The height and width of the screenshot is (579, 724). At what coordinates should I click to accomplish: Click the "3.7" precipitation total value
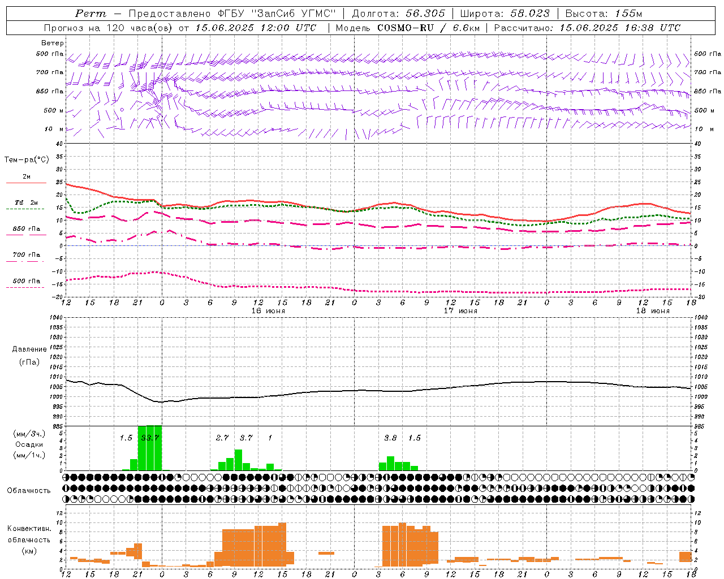246,438
